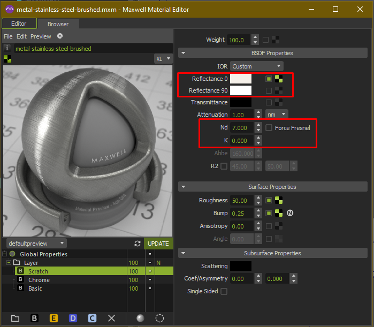Enable the R2 checkbox

coord(224,166)
